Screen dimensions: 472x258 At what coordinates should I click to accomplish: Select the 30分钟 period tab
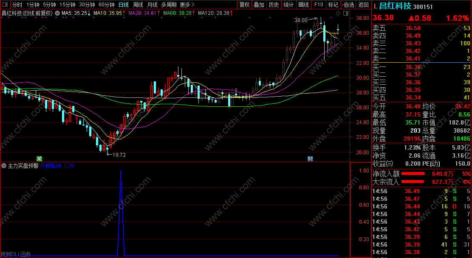coord(87,5)
